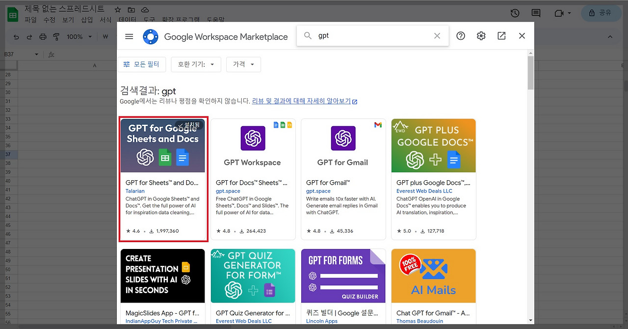This screenshot has height=329, width=628.
Task: Star the untitled spreadsheet
Action: pos(118,10)
